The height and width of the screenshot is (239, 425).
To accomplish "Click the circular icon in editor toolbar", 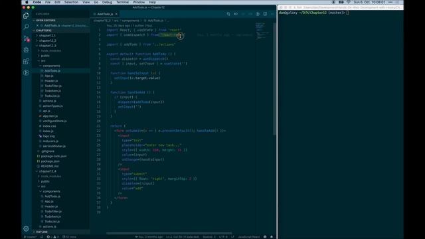I will (258, 14).
